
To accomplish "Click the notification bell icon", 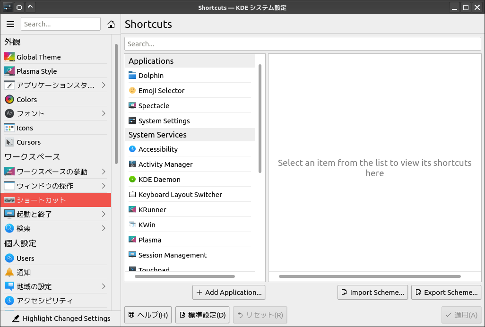I will [x=9, y=272].
